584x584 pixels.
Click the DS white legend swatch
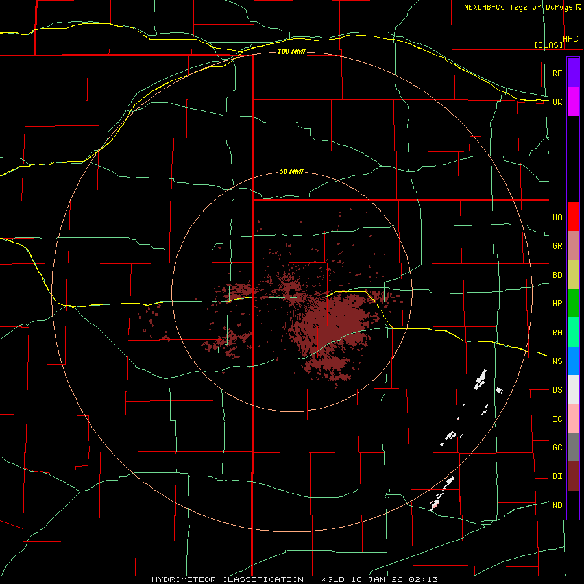tap(573, 389)
